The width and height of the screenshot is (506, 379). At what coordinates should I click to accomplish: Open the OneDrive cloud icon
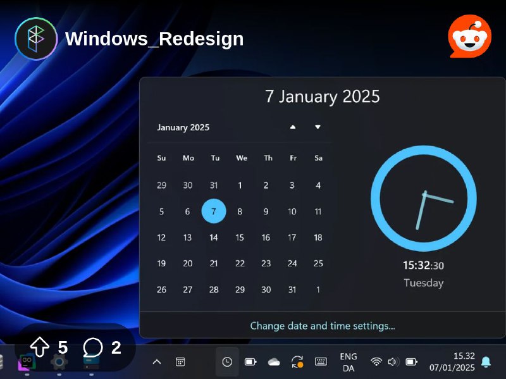coord(274,362)
